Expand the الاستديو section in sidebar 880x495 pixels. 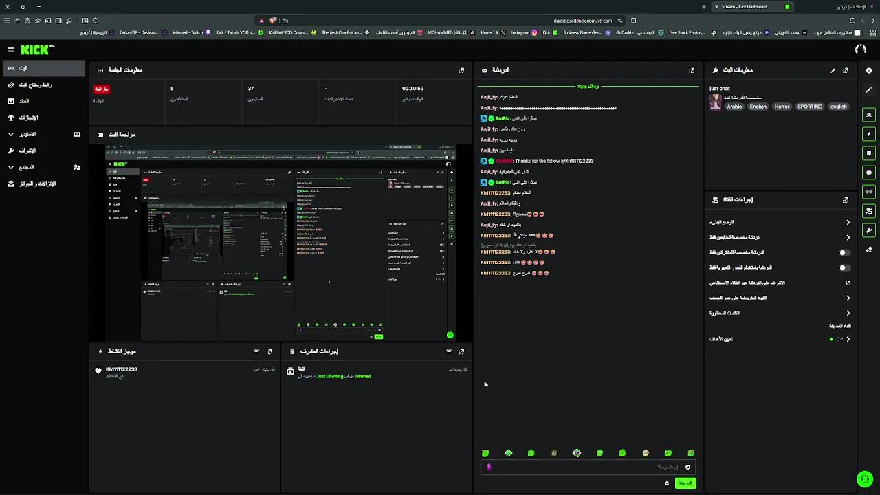(44, 134)
